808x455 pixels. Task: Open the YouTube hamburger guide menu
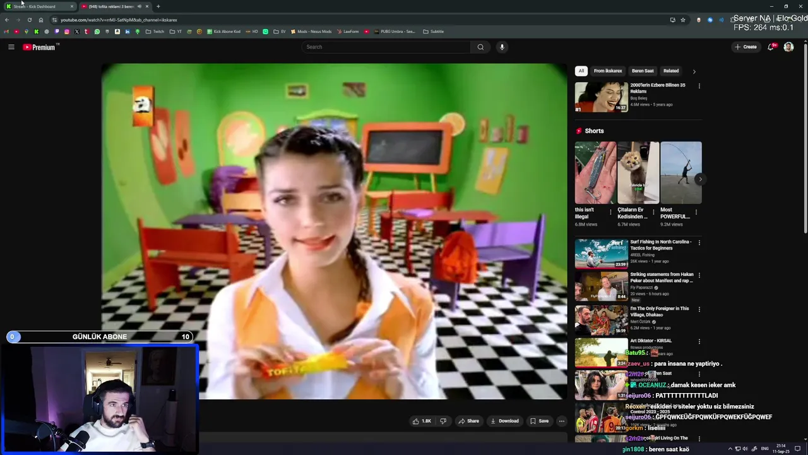(11, 47)
